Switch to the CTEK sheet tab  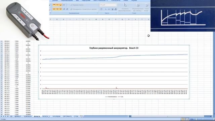pyautogui.click(x=76, y=116)
